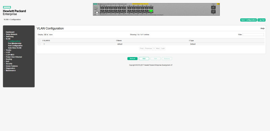Pick port 4 on the switch diagram
Viewport: 270px width, 131px height.
click(x=107, y=11)
